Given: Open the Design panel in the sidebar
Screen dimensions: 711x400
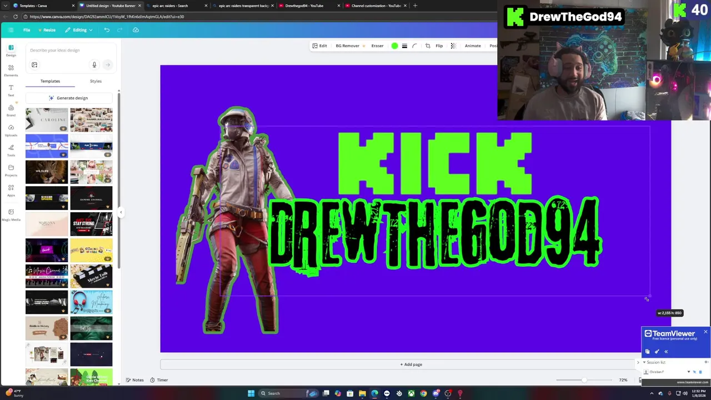Looking at the screenshot, I should point(11,51).
